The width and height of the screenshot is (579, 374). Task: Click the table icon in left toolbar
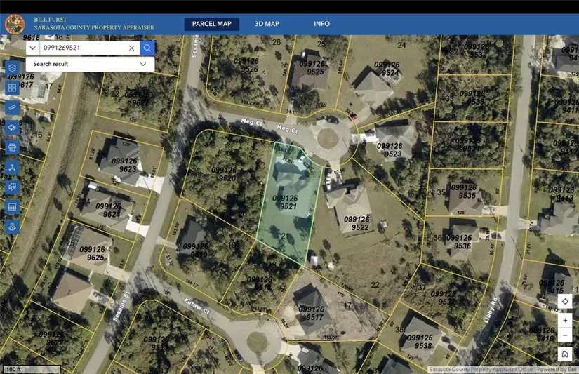coord(12,207)
